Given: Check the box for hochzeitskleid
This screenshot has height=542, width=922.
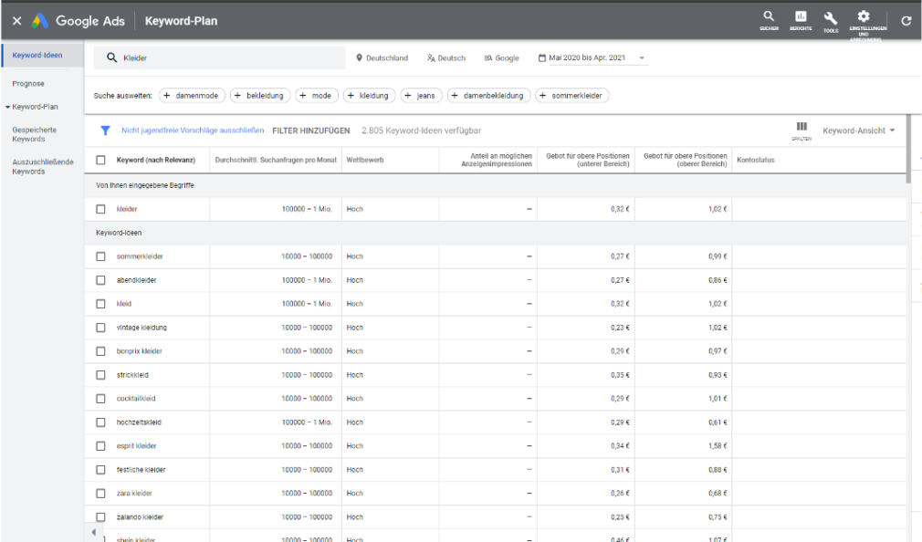Looking at the screenshot, I should pyautogui.click(x=100, y=422).
